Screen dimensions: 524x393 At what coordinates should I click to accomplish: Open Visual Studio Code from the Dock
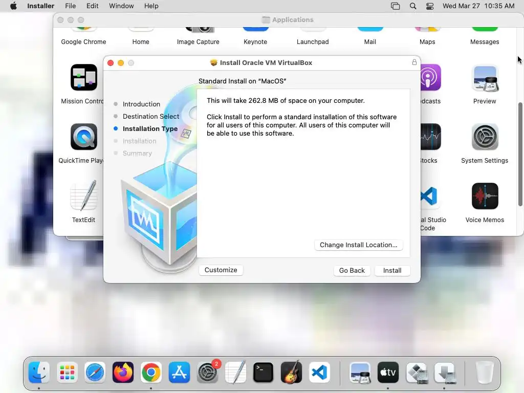[x=319, y=373]
